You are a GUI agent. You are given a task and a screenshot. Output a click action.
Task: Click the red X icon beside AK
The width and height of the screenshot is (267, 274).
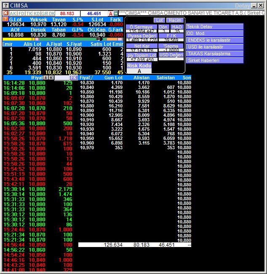[x=5, y=13]
